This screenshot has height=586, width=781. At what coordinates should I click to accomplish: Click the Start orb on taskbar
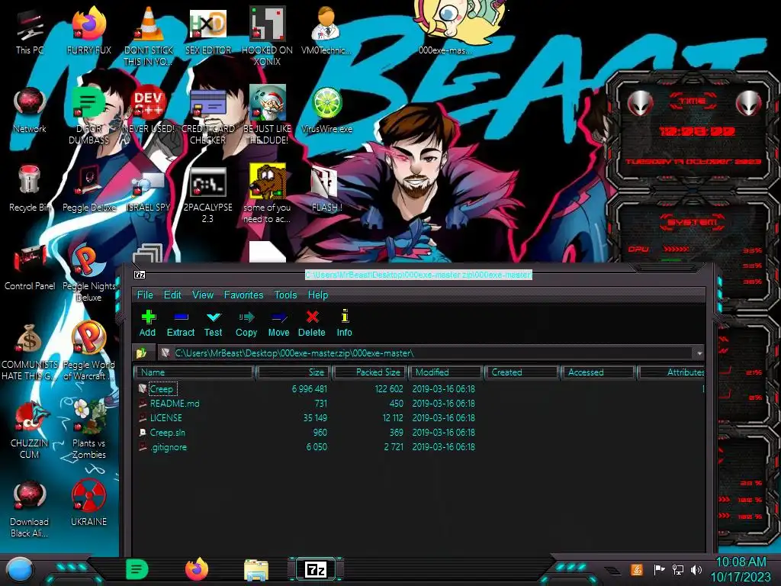pos(20,569)
